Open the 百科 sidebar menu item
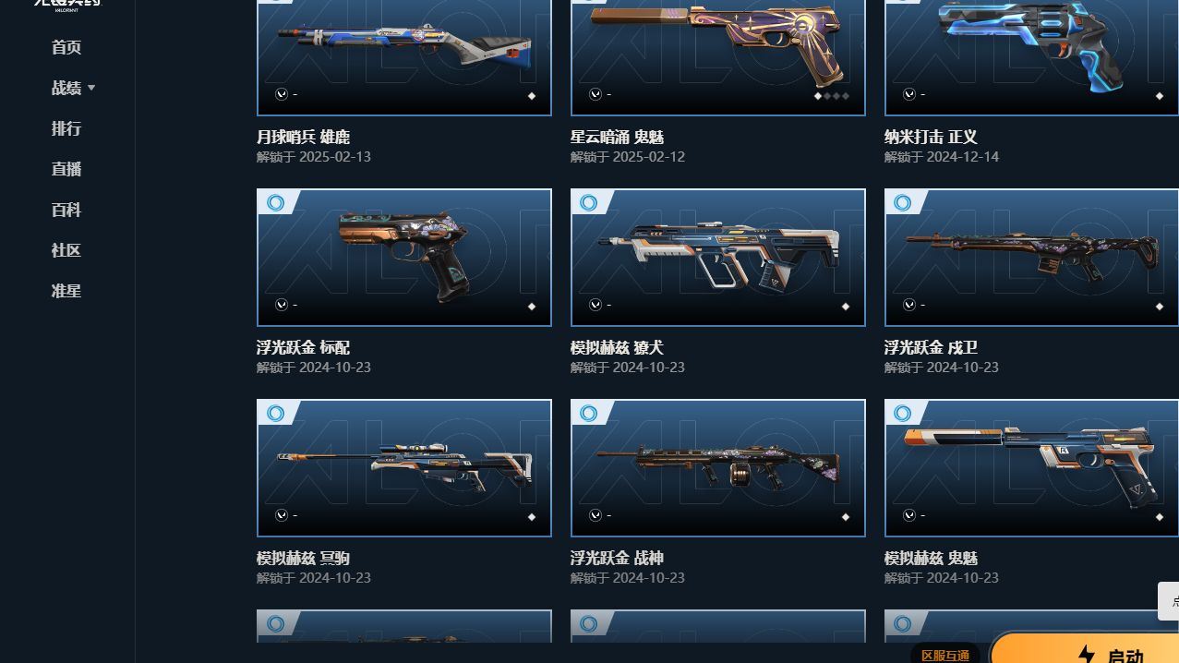The height and width of the screenshot is (663, 1179). pyautogui.click(x=66, y=210)
